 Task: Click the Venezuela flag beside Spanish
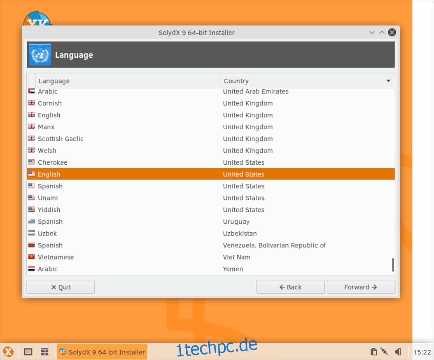[31, 245]
